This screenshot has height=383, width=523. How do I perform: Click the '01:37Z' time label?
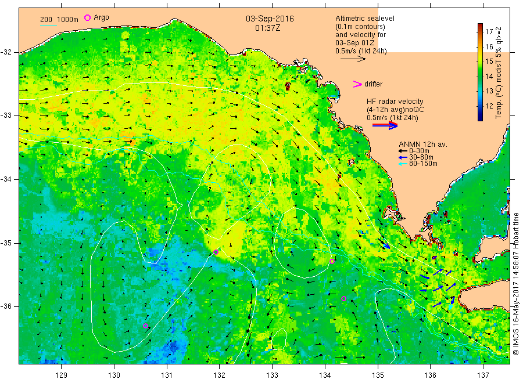(267, 28)
